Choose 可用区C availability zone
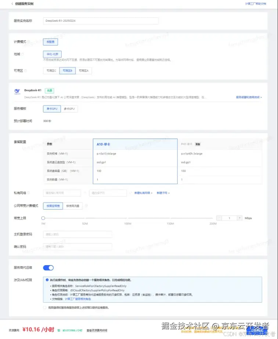Screen dimensions: 278x339 [51, 71]
